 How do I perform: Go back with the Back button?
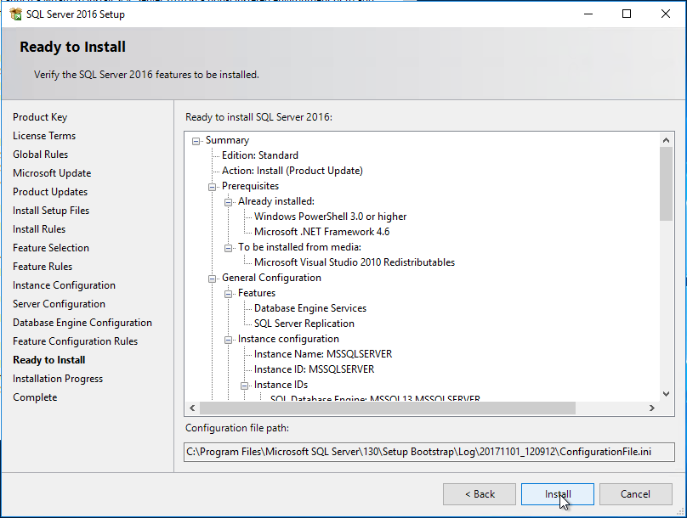480,494
